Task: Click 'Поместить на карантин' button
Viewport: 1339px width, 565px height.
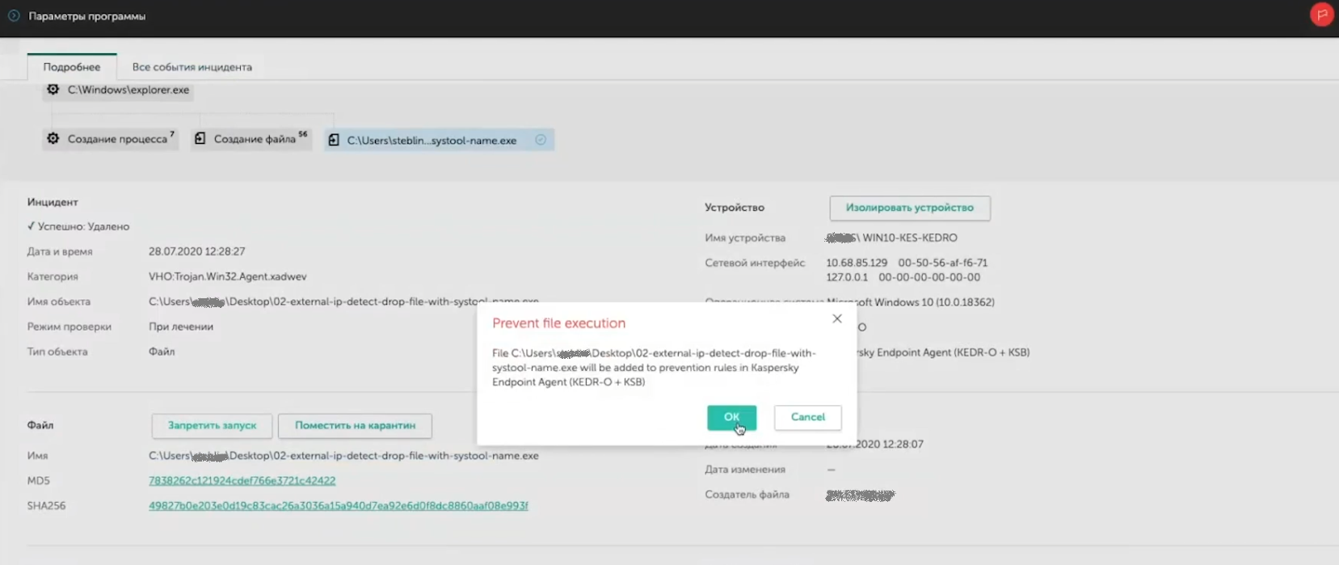Action: tap(355, 425)
